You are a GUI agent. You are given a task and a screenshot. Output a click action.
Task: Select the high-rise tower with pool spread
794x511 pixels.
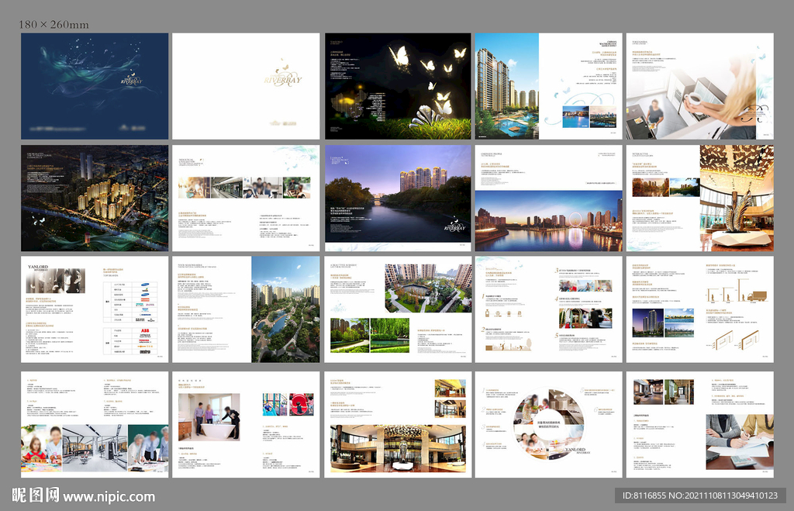pos(548,86)
